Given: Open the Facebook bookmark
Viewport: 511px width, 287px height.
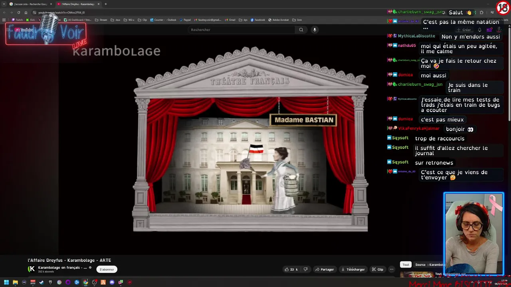Looking at the screenshot, I should 257,20.
